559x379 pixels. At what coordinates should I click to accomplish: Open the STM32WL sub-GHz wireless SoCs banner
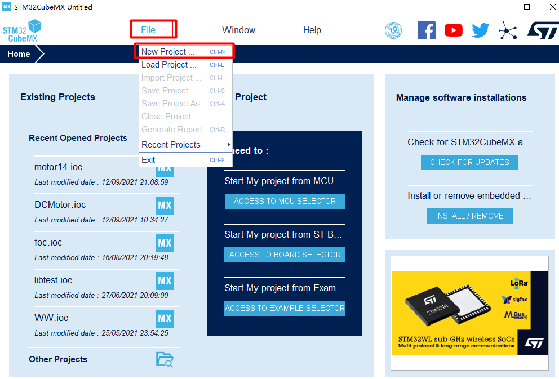[x=469, y=313]
